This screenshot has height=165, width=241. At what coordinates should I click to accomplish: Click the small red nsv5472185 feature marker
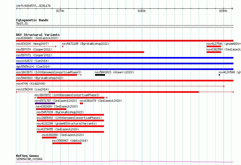[63, 46]
